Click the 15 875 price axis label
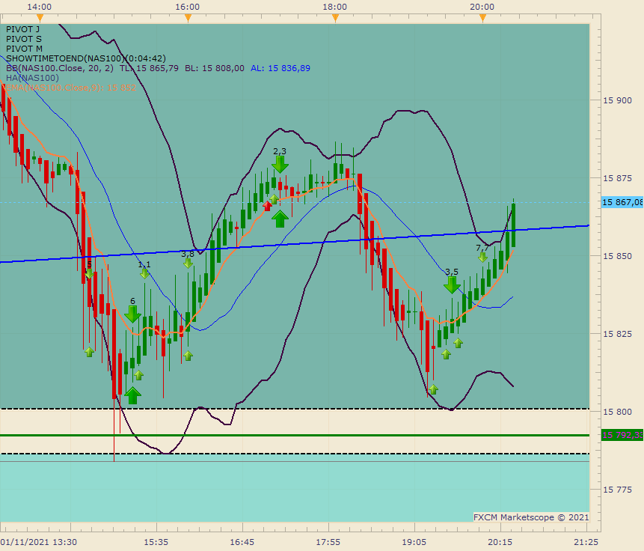The width and height of the screenshot is (644, 551). tap(617, 178)
